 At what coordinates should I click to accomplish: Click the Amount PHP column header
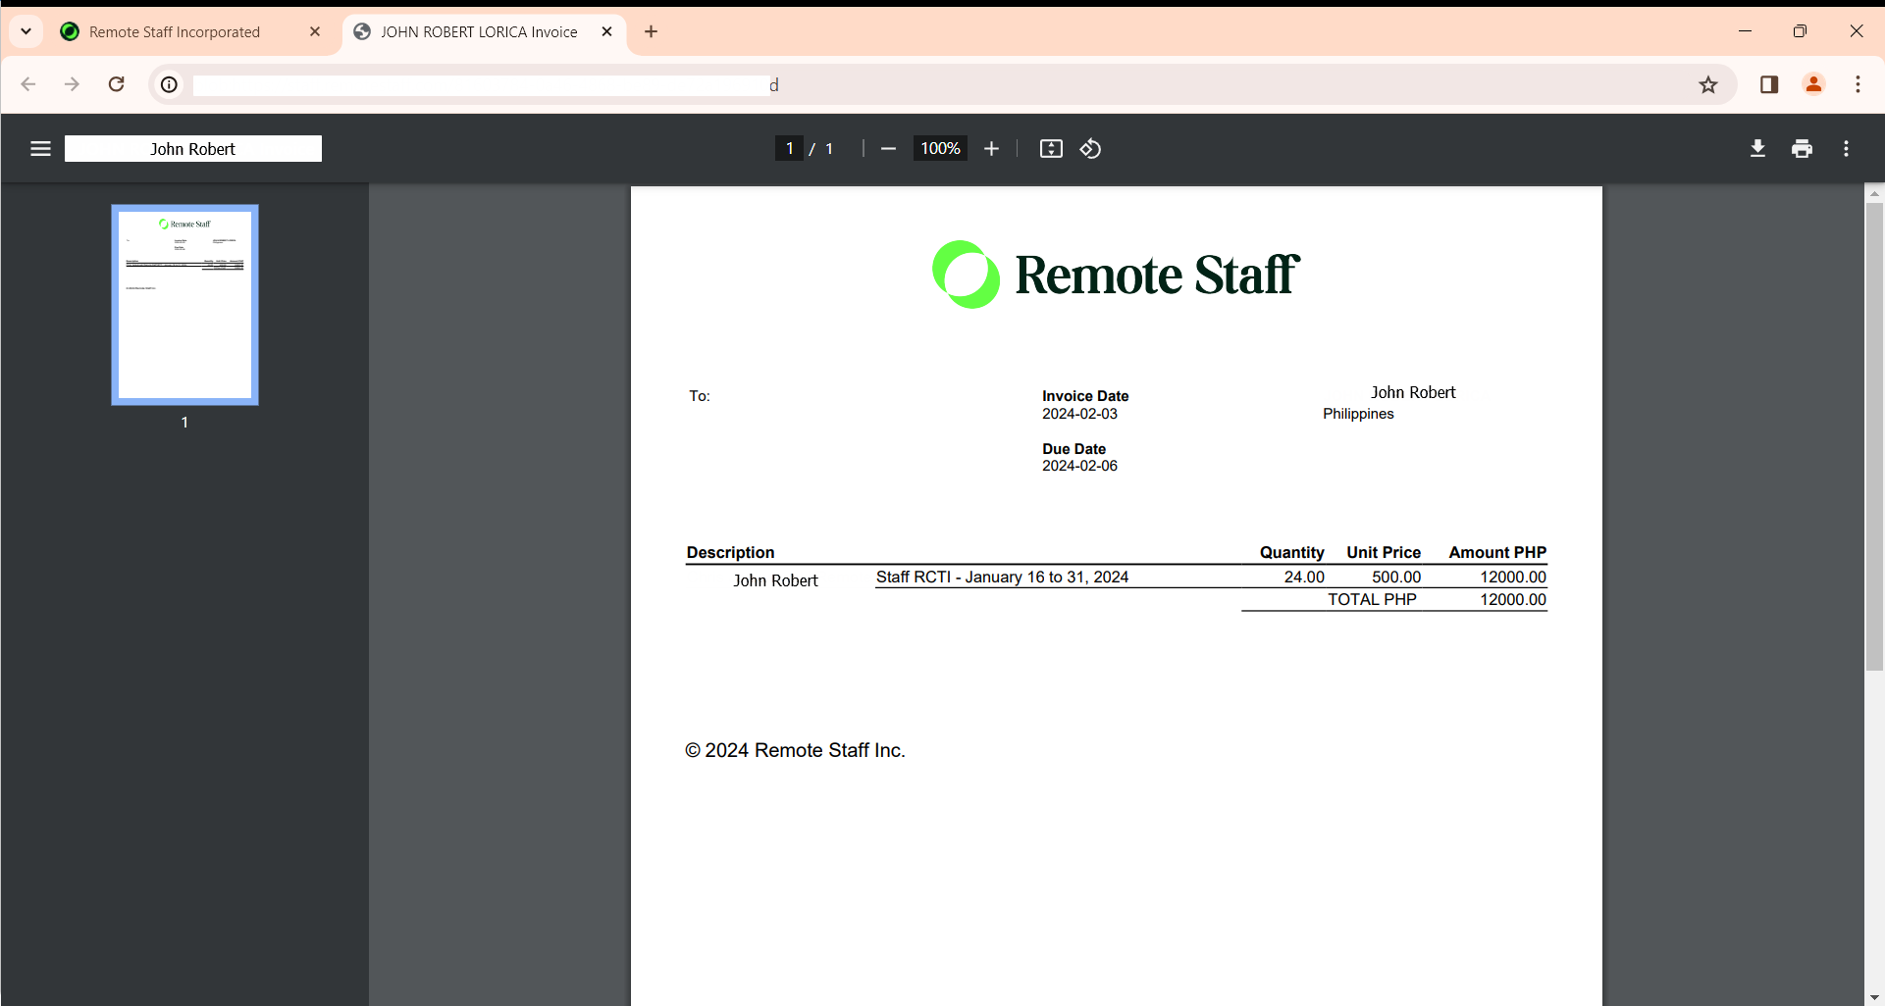1497,553
